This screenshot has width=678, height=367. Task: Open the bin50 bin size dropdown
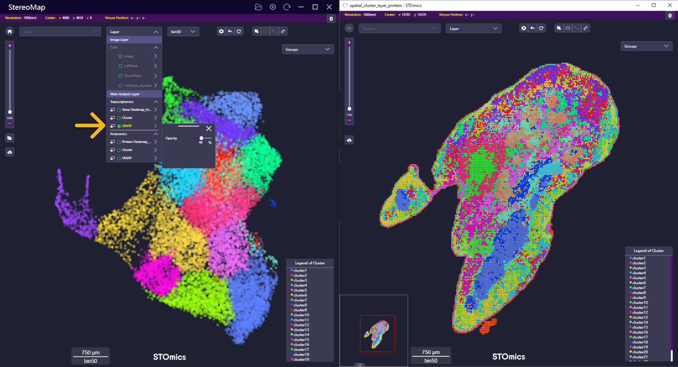point(183,32)
